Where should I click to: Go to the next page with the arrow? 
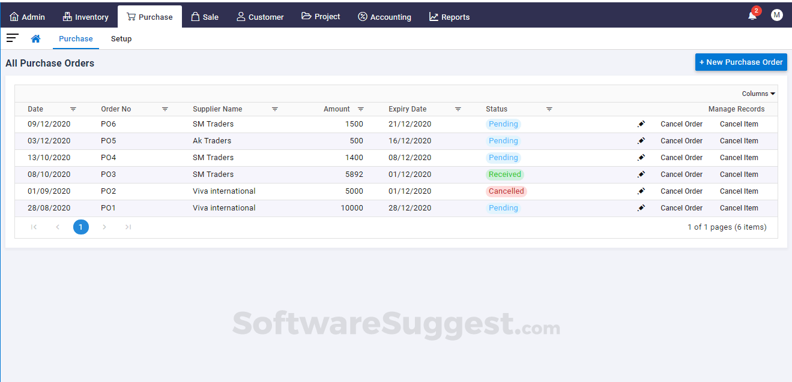(104, 227)
